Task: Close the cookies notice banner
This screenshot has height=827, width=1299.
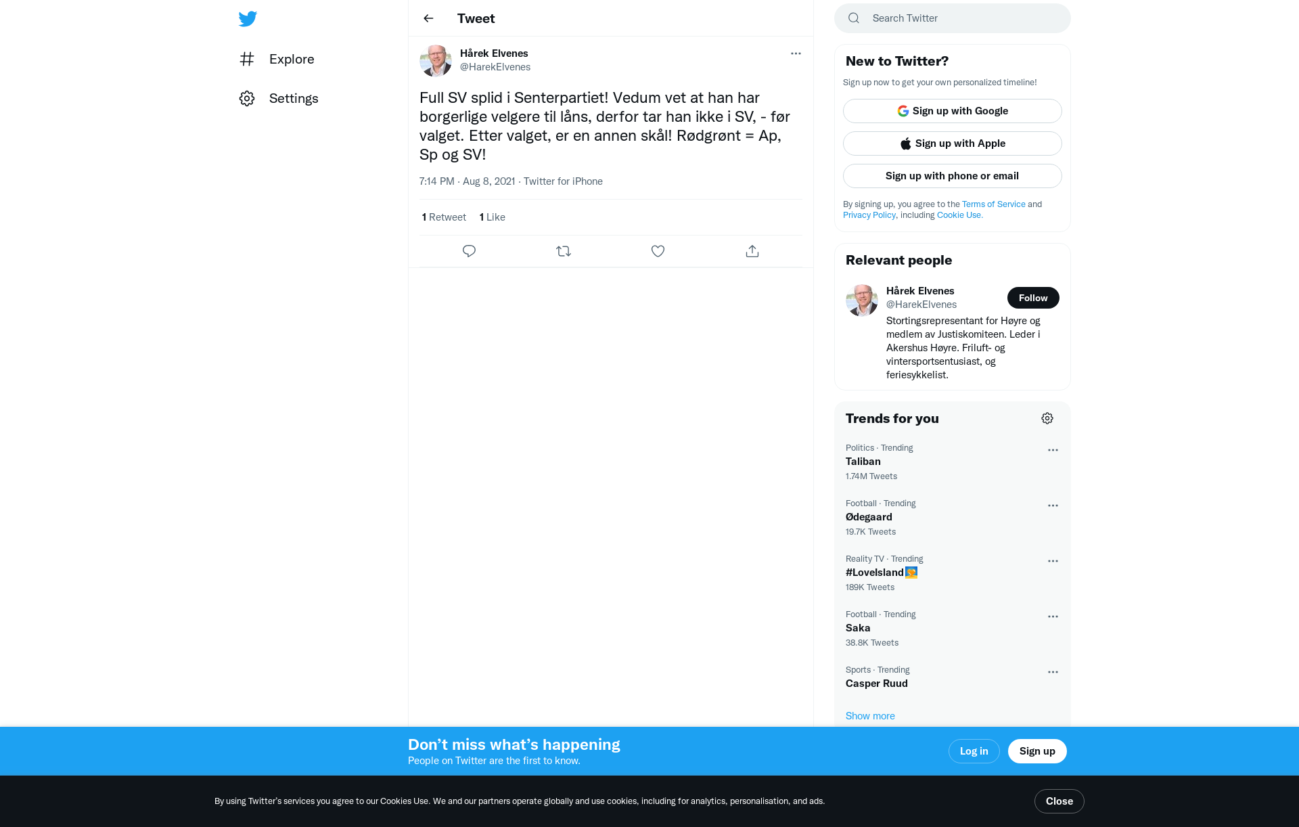Action: (1059, 801)
